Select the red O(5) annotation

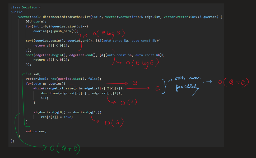coord(113,123)
